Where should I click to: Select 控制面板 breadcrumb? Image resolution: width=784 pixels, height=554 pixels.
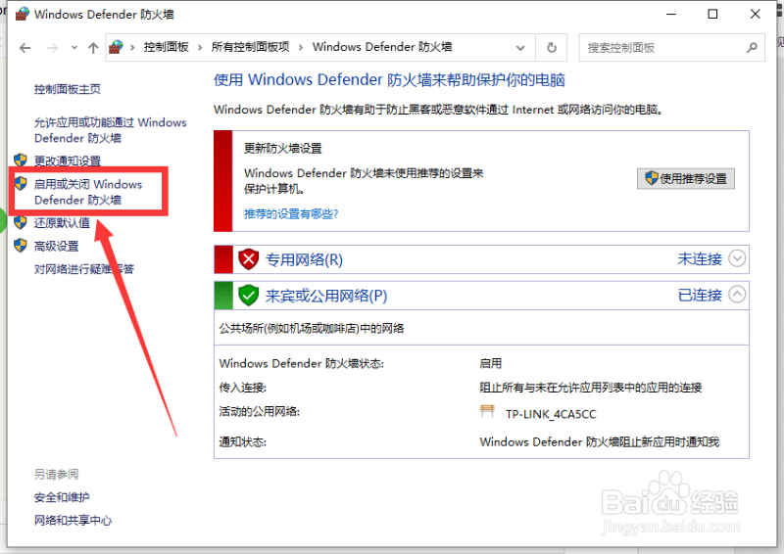(x=166, y=47)
